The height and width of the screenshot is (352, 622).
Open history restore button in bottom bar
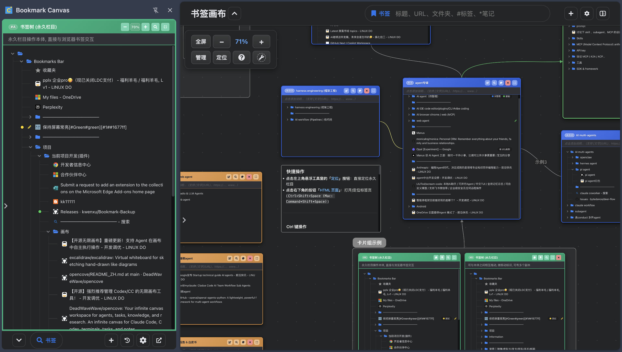[127, 340]
